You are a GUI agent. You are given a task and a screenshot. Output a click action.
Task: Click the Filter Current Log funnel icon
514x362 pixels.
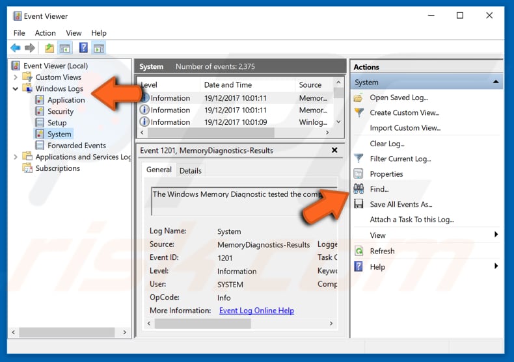(358, 159)
